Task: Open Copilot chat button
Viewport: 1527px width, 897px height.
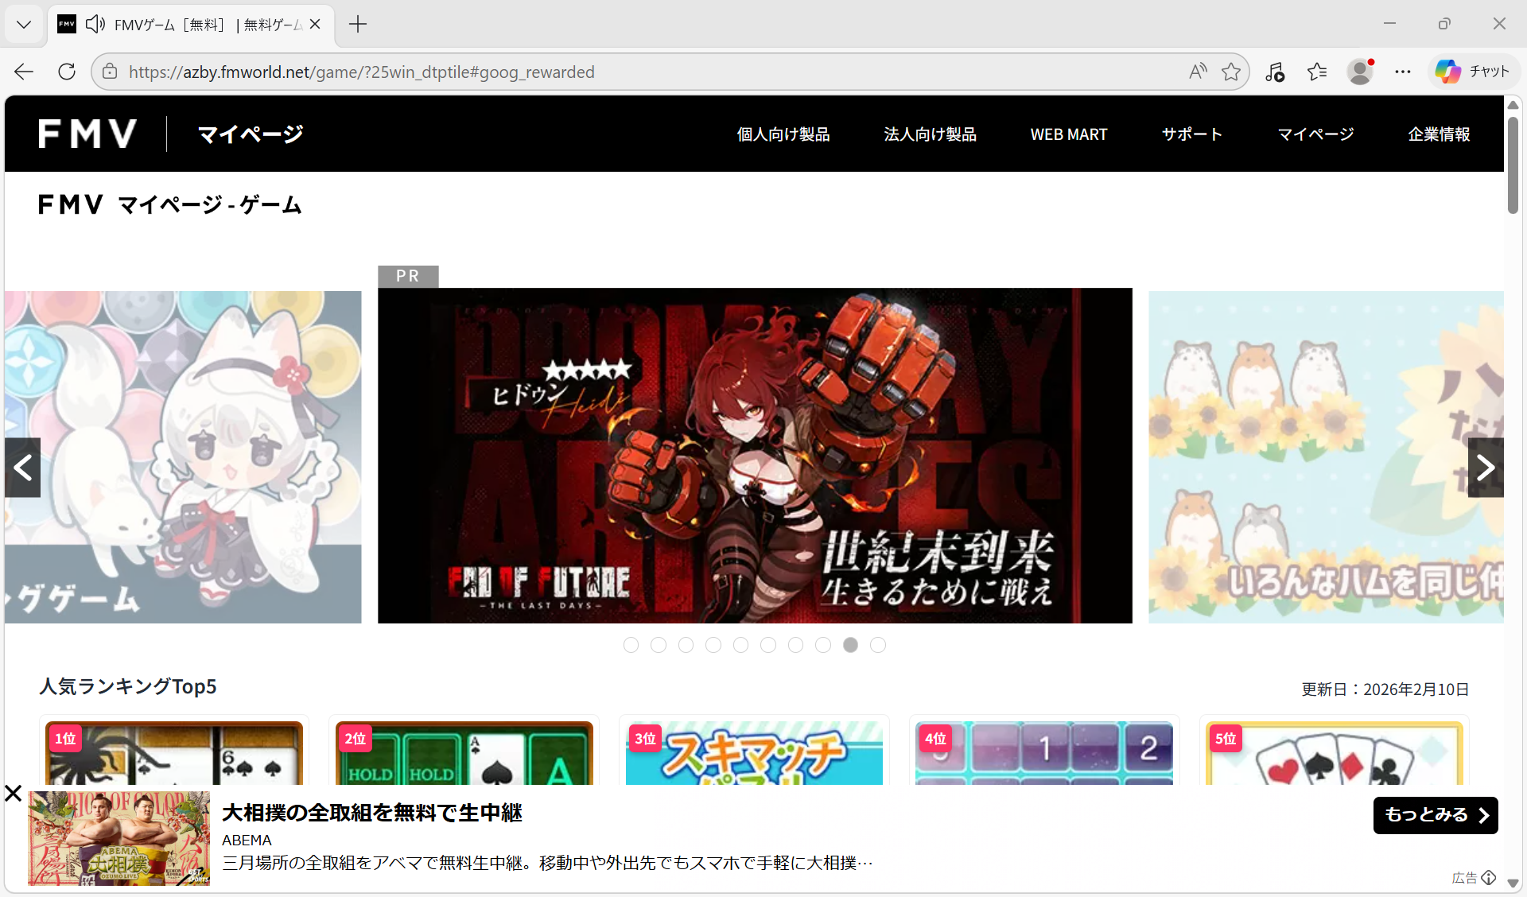Action: [1473, 72]
